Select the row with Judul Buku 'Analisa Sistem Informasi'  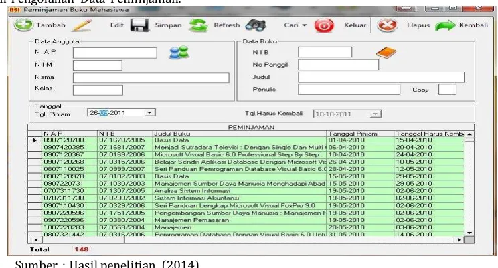pos(246,191)
